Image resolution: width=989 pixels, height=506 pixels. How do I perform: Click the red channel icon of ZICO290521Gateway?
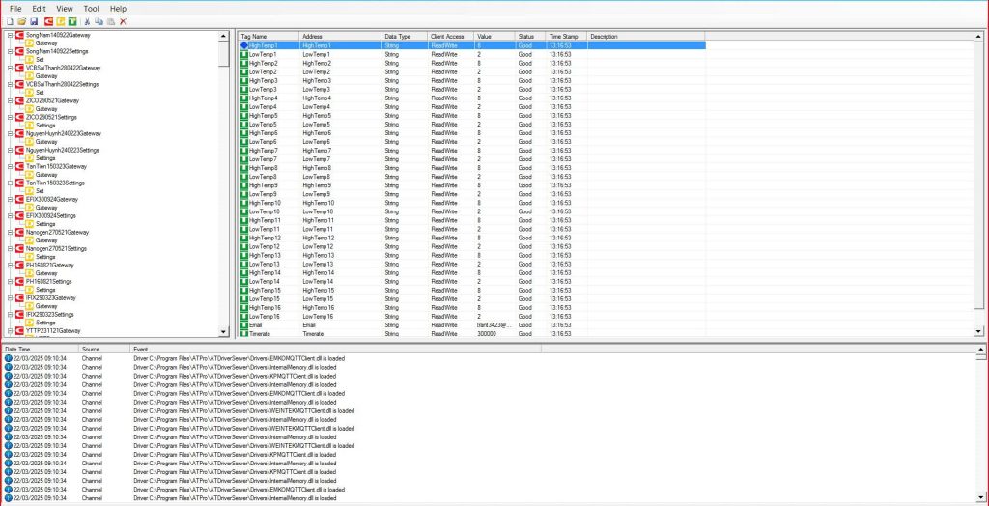click(x=19, y=101)
